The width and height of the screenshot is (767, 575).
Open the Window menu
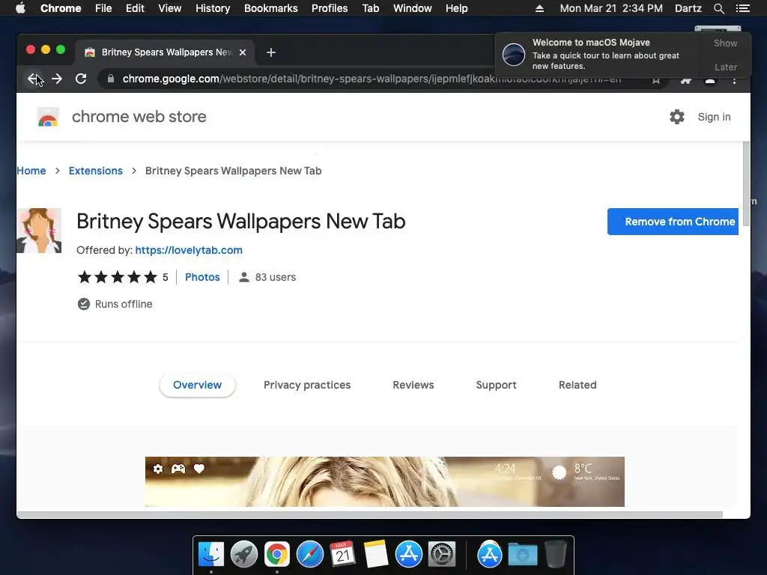coord(413,8)
